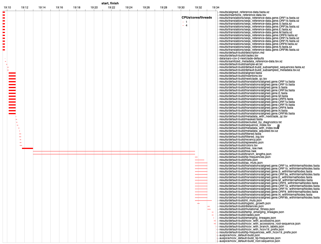Click the 19:22 time axis label
Viewport: 321px width, 244px height.
pos(112,7)
